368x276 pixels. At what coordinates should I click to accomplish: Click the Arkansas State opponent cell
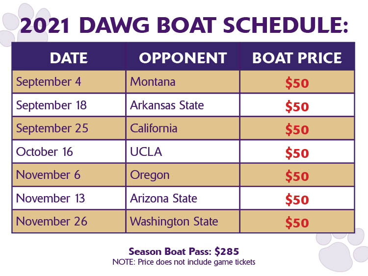click(x=183, y=105)
